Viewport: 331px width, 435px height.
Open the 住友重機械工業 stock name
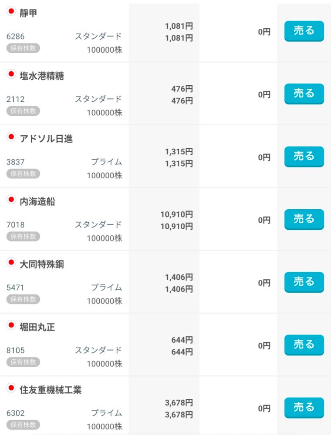[x=51, y=390]
